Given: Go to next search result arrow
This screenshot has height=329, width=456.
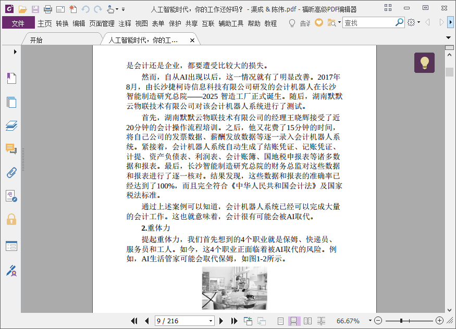Looking at the screenshot, I should tap(441, 22).
